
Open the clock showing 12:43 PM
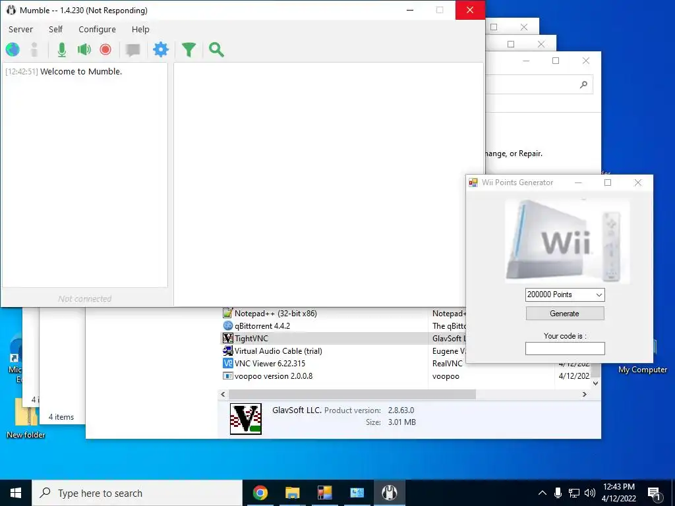[x=618, y=493]
